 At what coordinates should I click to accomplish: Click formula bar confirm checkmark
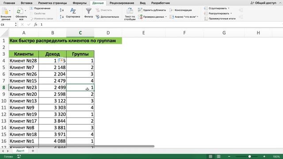tap(29, 25)
